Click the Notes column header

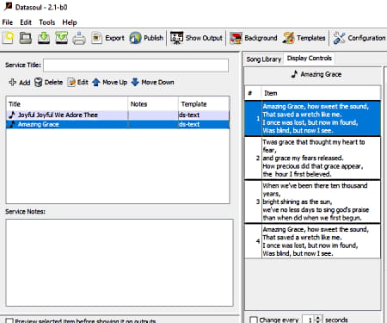[x=153, y=104]
